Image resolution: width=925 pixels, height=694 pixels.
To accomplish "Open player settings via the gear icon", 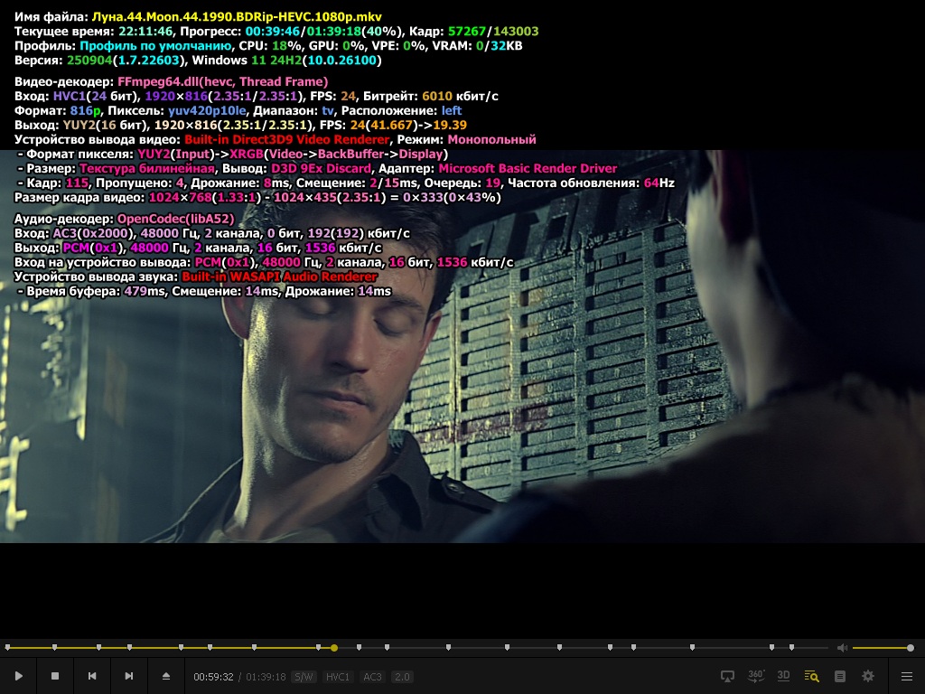I will (868, 676).
